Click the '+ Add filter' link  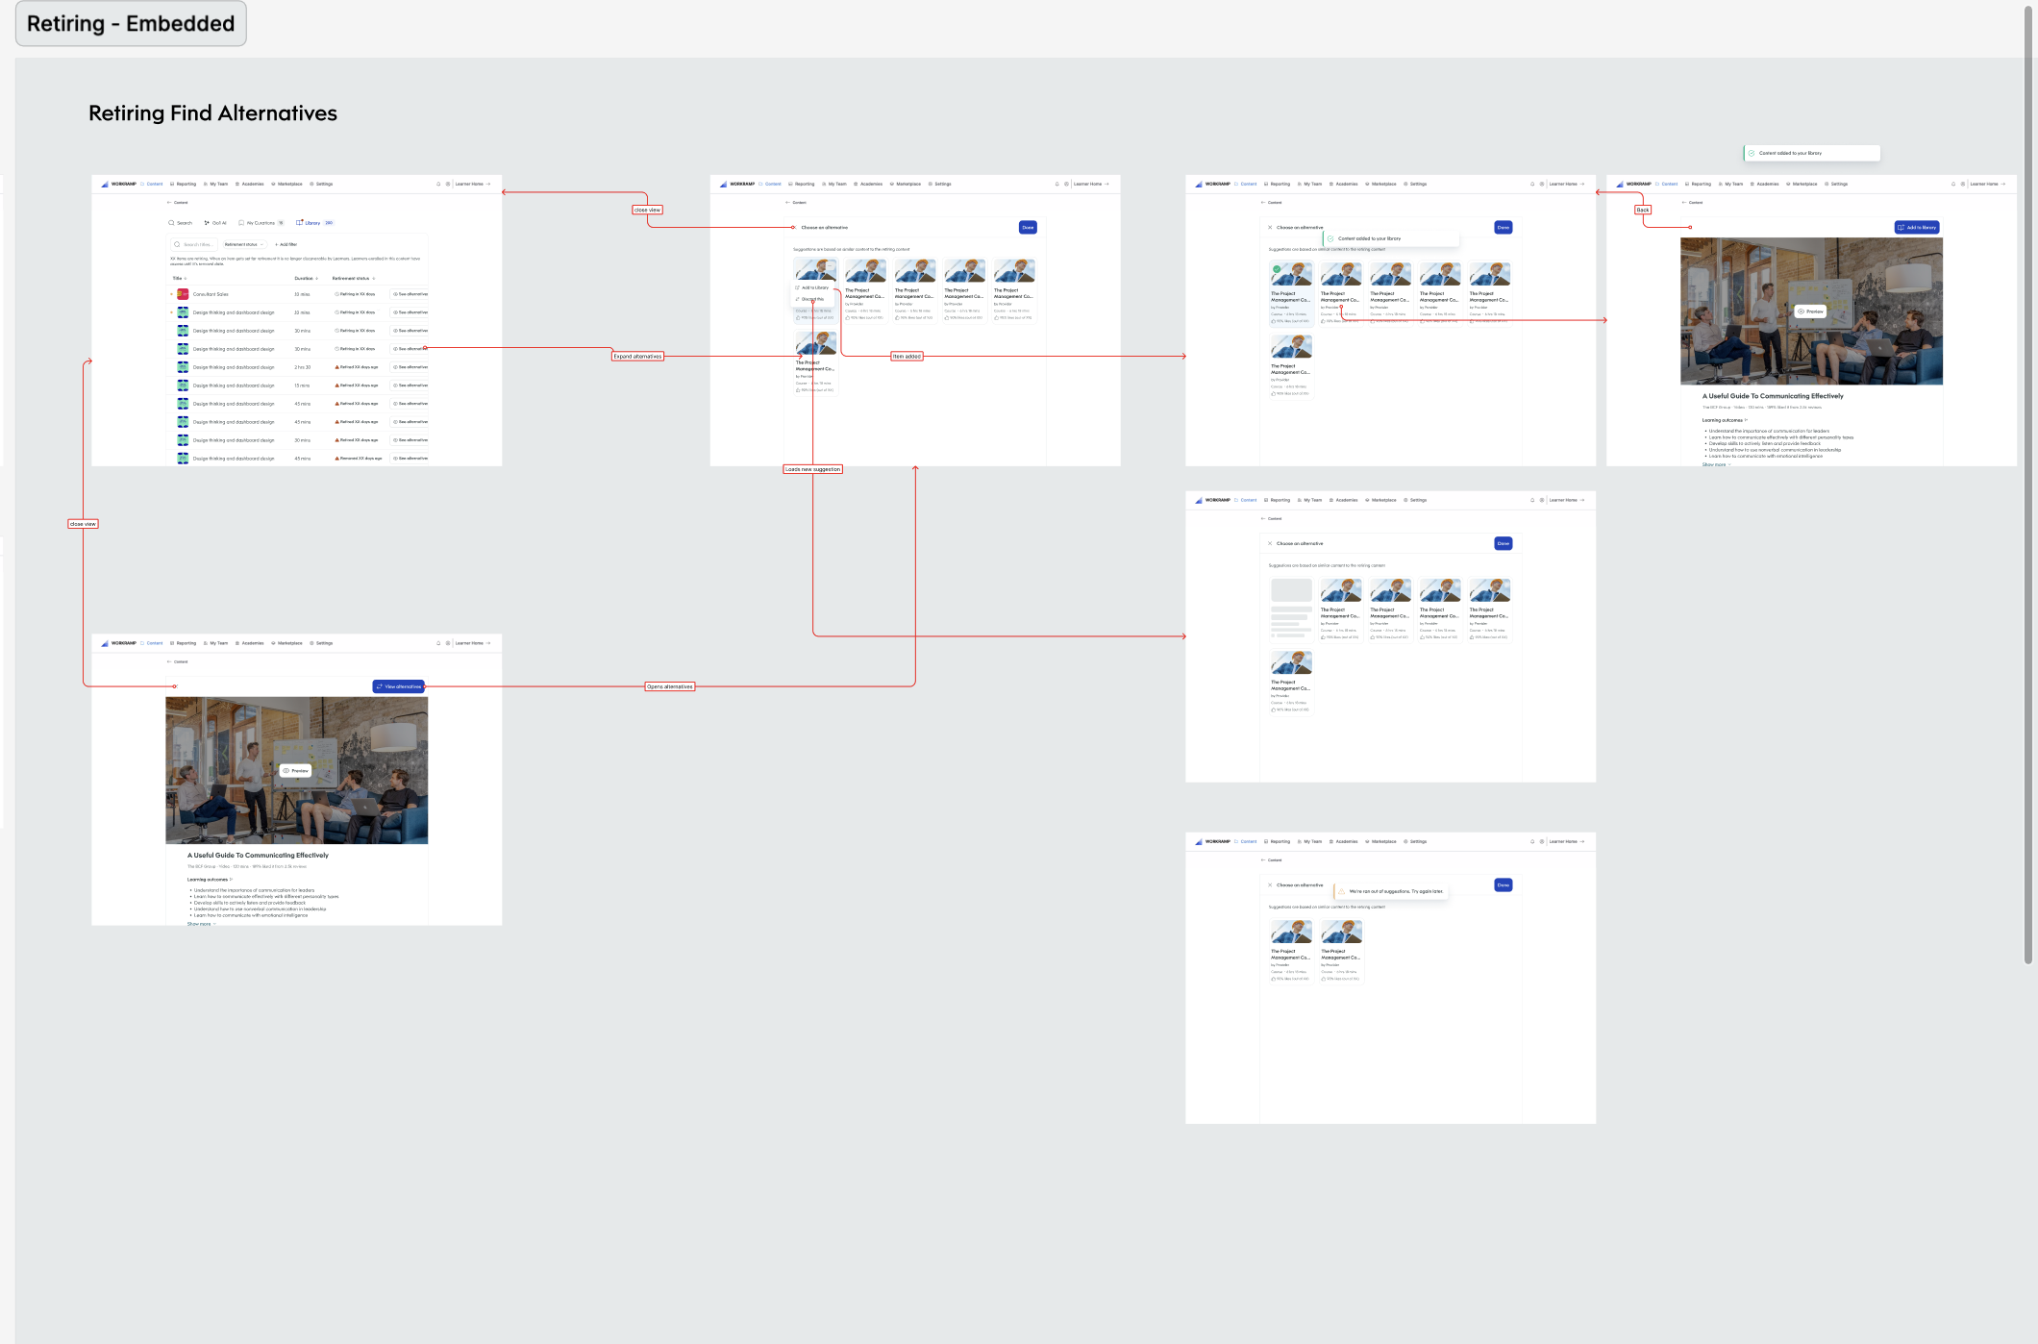pyautogui.click(x=286, y=244)
